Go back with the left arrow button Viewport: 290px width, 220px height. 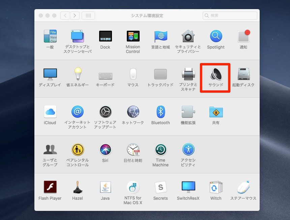click(x=65, y=16)
